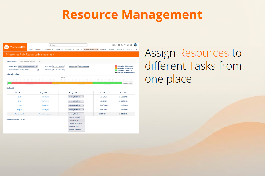This screenshot has width=265, height=176.
Task: Click the info icon beside Resource Name
Action: (38, 70)
